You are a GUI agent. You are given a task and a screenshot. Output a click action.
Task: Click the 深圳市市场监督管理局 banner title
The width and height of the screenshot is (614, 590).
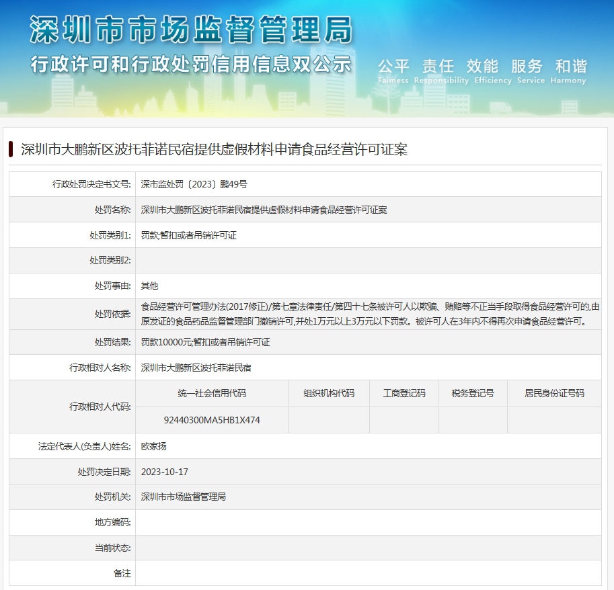pyautogui.click(x=191, y=30)
